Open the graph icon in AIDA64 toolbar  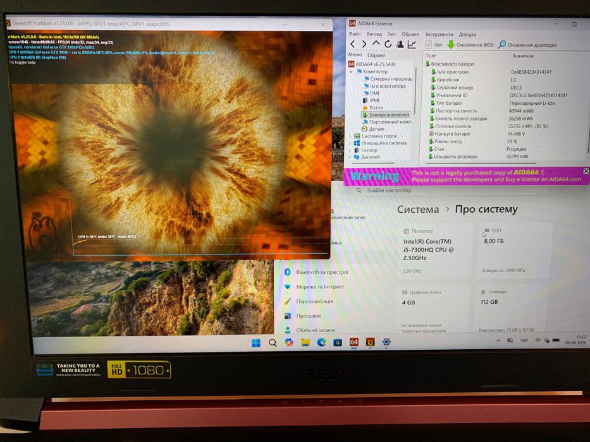(x=412, y=44)
